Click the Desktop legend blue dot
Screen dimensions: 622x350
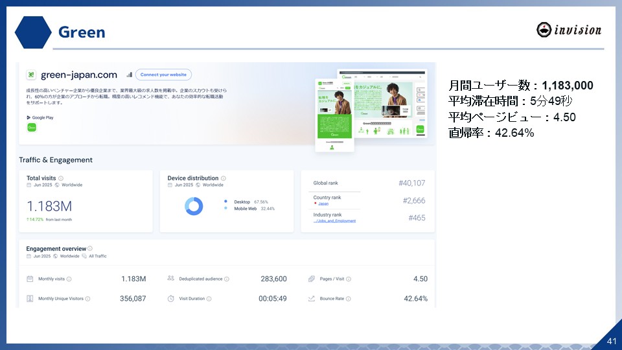point(225,202)
